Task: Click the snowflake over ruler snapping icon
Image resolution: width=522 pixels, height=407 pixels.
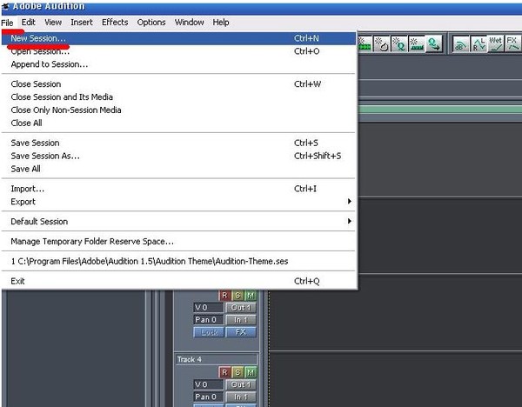Action: (x=417, y=44)
